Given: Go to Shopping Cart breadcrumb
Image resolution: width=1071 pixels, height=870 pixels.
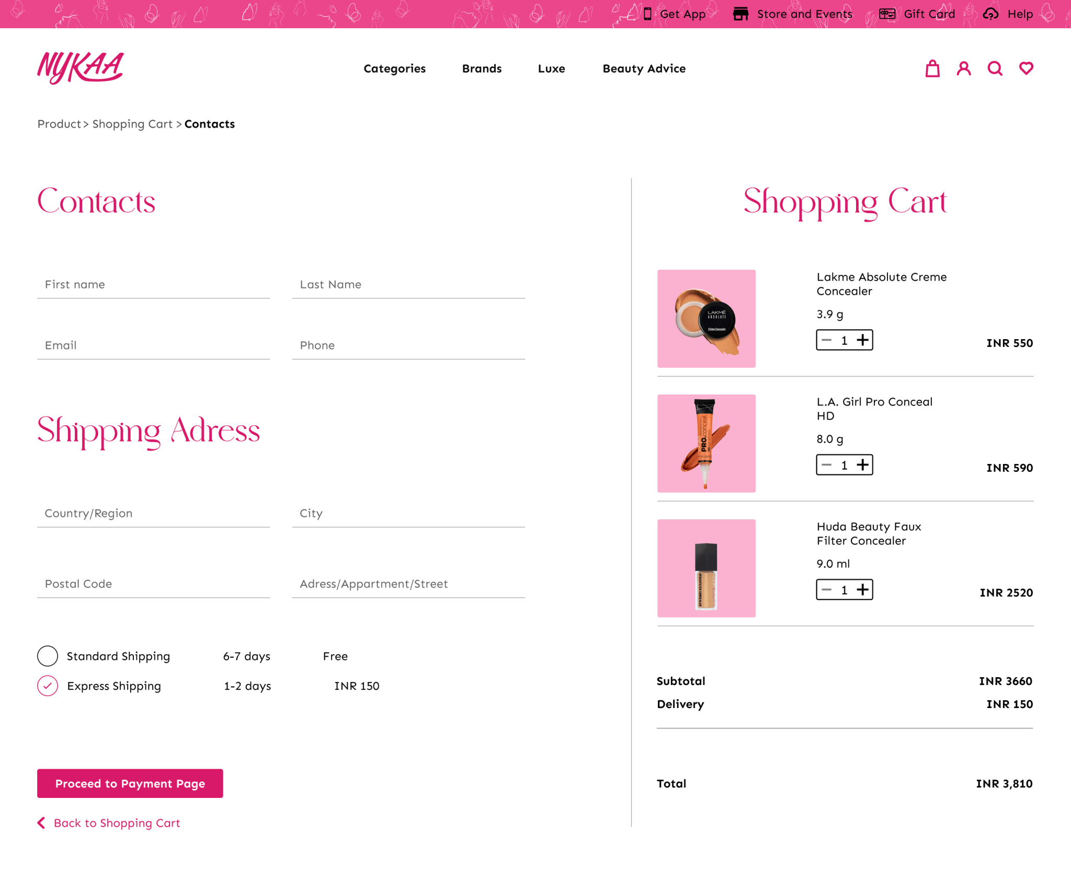Looking at the screenshot, I should click(x=132, y=124).
